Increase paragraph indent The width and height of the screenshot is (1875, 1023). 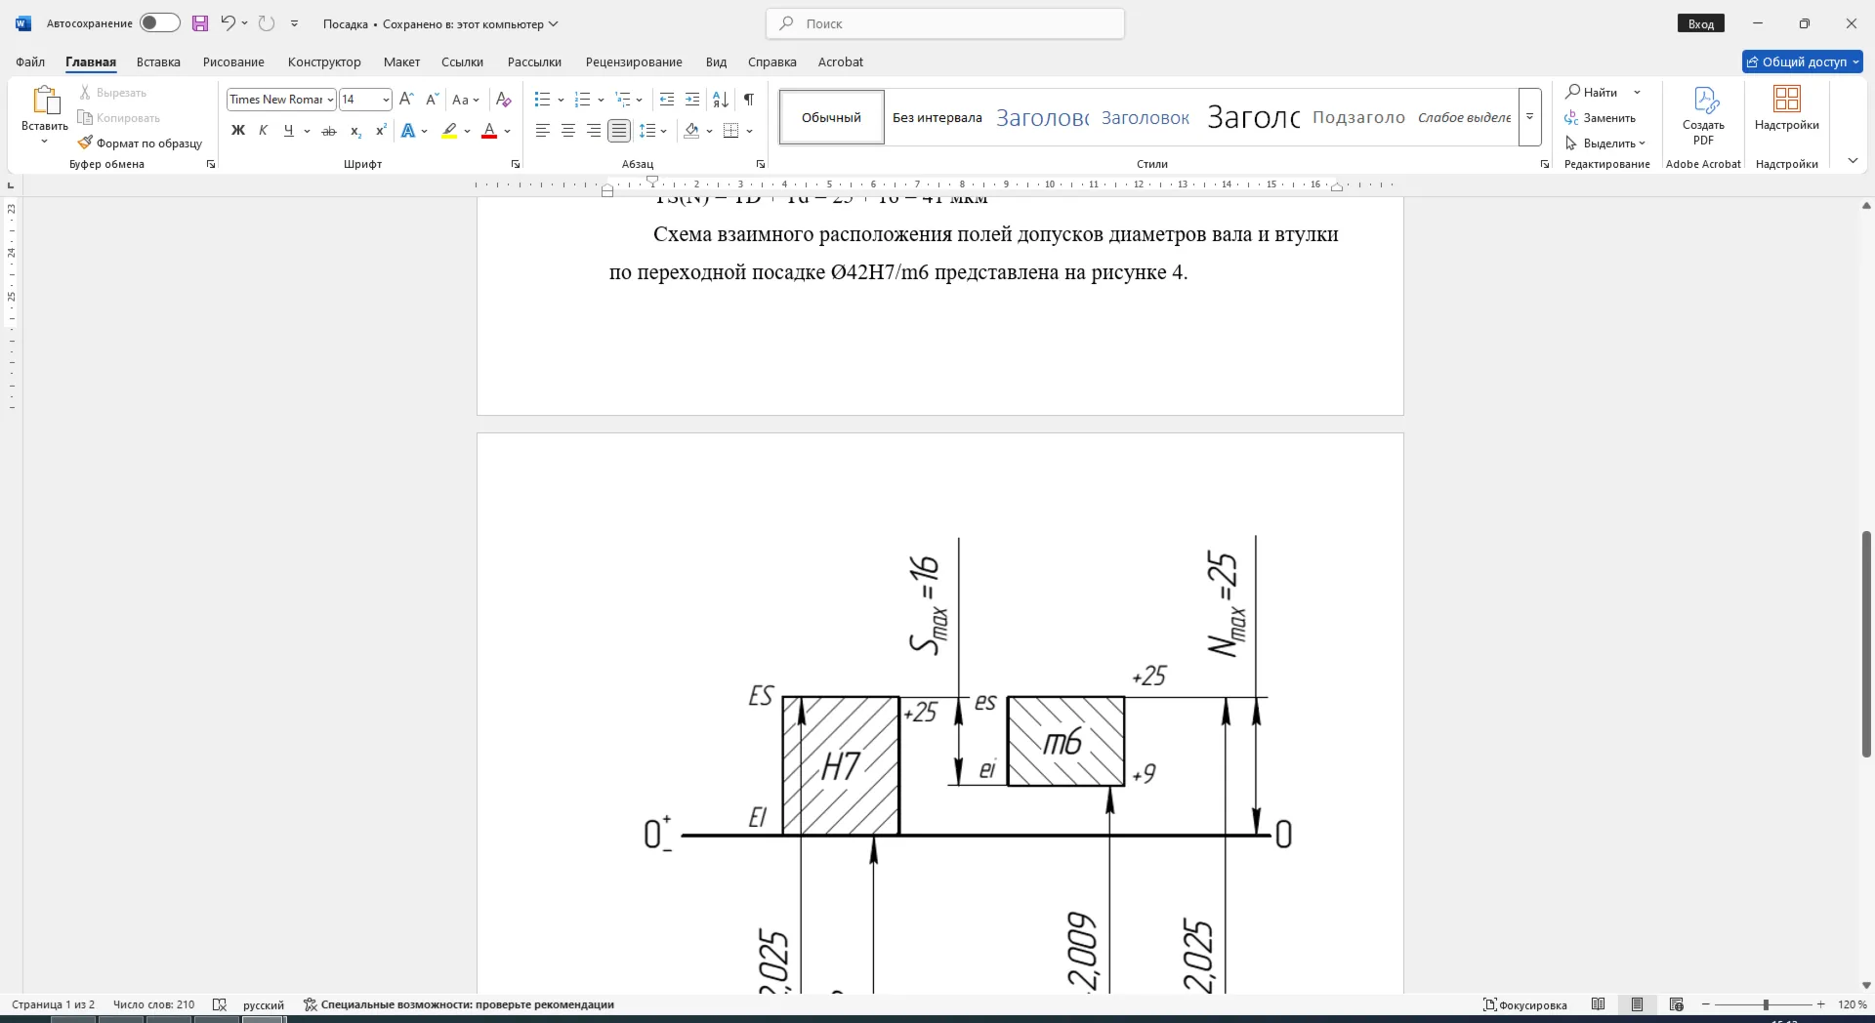point(692,100)
